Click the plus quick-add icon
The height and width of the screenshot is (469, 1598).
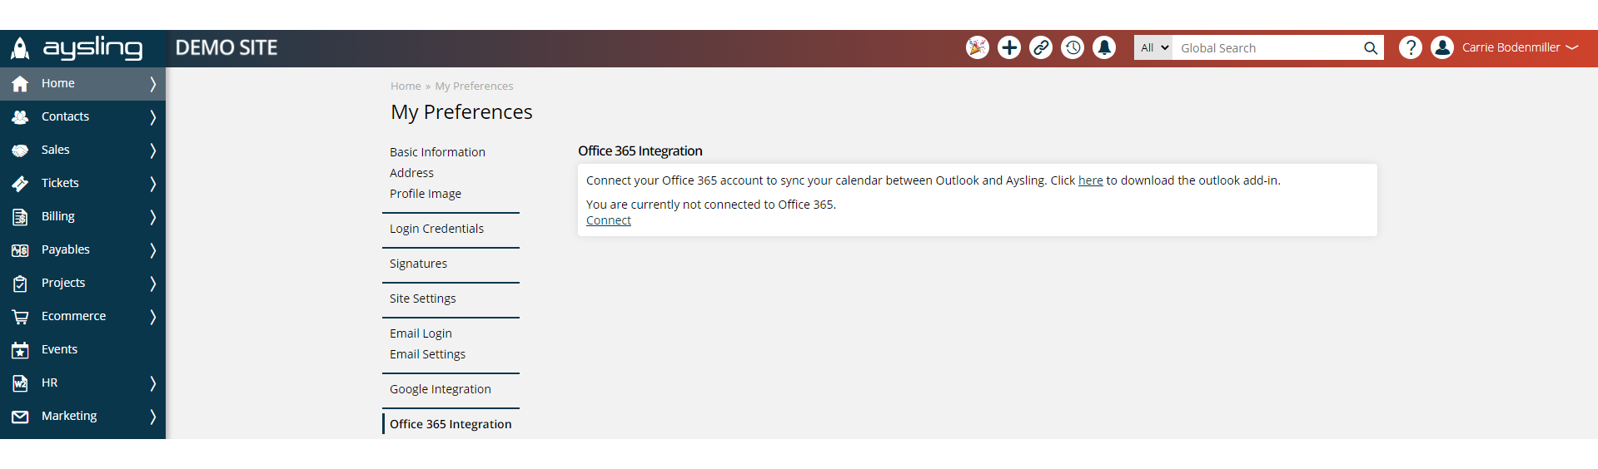pyautogui.click(x=1009, y=47)
